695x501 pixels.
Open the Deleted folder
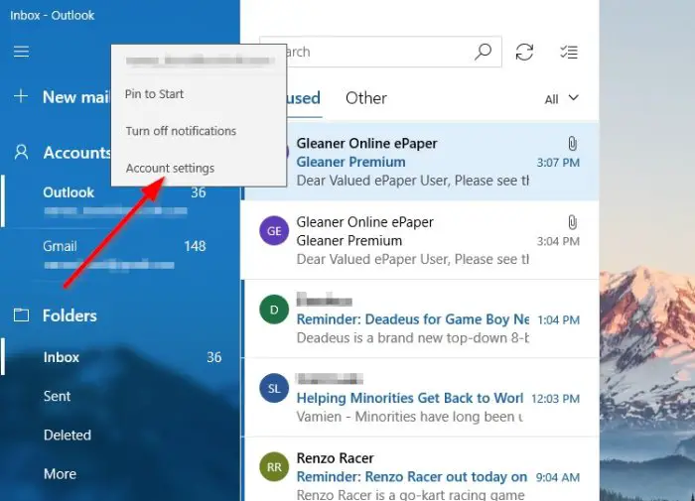coord(120,435)
